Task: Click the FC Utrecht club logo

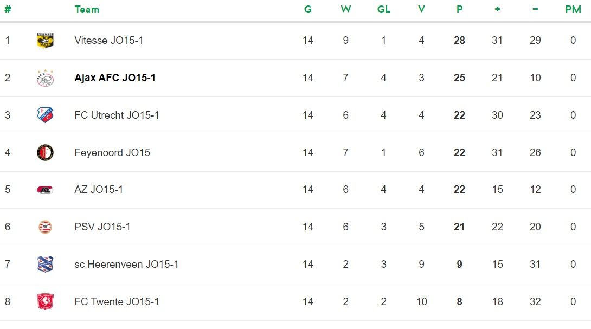Action: pyautogui.click(x=45, y=115)
